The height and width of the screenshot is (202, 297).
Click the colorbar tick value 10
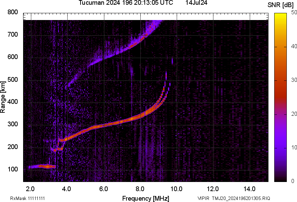(x=294, y=147)
